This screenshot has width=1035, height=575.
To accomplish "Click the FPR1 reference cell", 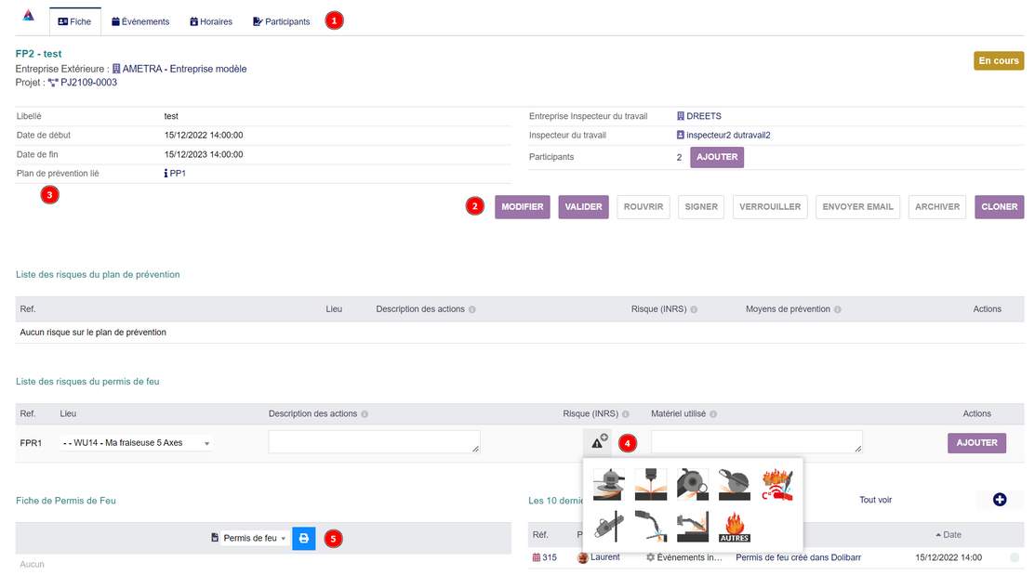I will point(31,443).
